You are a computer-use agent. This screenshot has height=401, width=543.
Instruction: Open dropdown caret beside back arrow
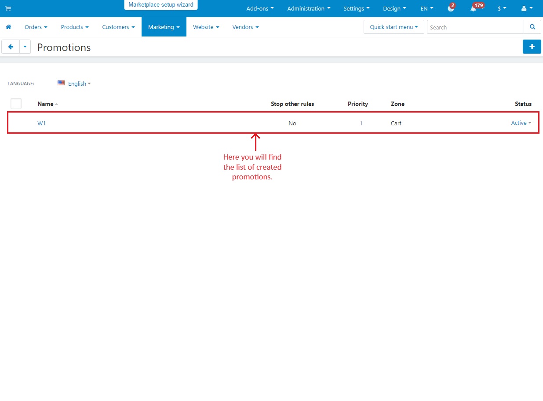[25, 47]
